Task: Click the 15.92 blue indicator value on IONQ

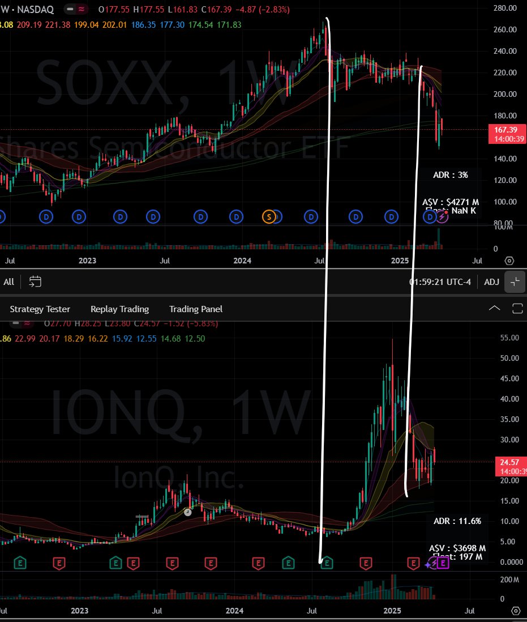Action: pyautogui.click(x=122, y=339)
